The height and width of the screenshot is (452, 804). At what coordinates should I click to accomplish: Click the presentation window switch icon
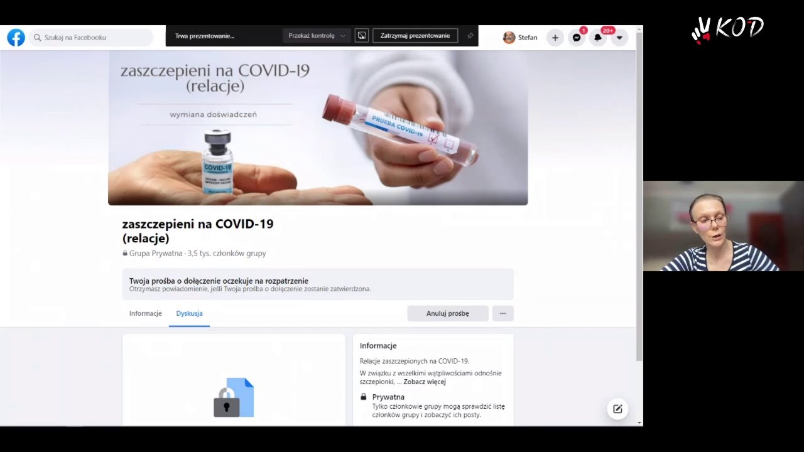[361, 36]
